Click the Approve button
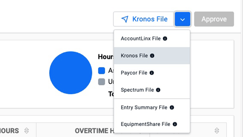 (x=214, y=19)
